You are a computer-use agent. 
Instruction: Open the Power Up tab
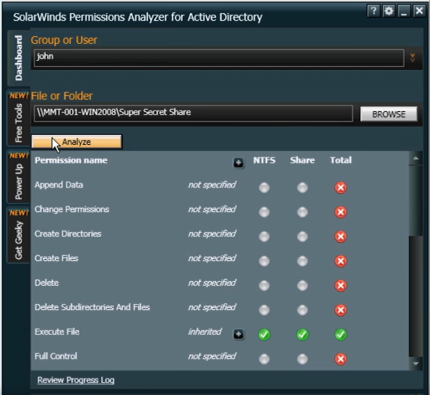[x=19, y=177]
